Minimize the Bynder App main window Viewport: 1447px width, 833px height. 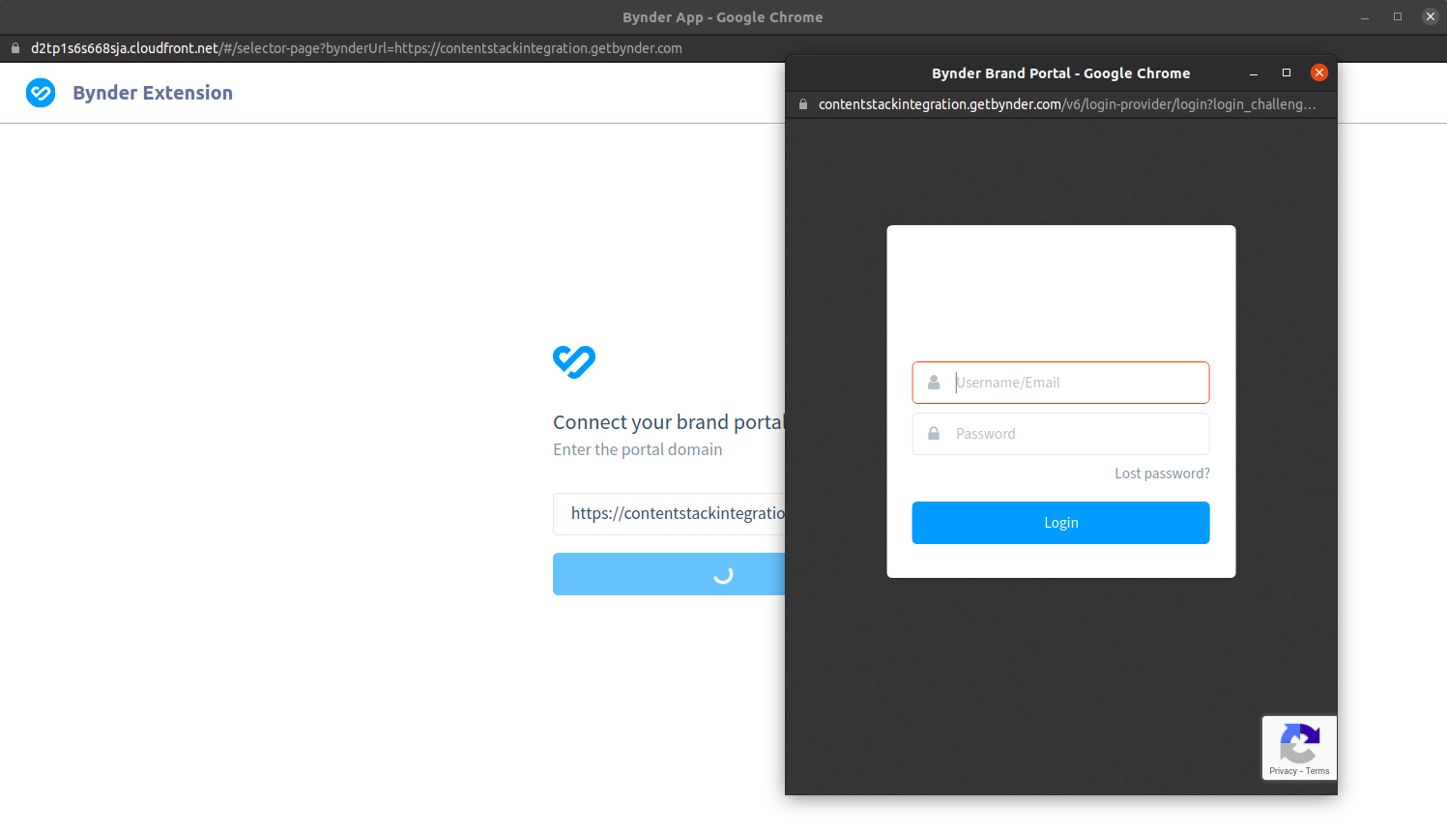click(1365, 17)
